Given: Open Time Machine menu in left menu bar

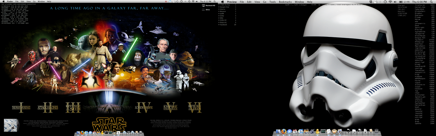Looking at the screenshot, I should pyautogui.click(x=189, y=1).
